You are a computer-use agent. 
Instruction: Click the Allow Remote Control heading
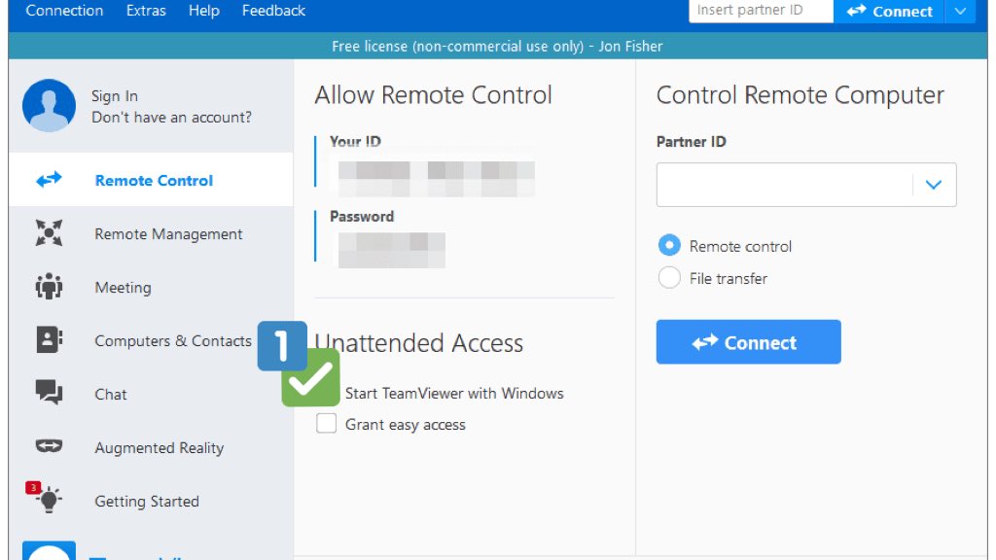coord(433,95)
